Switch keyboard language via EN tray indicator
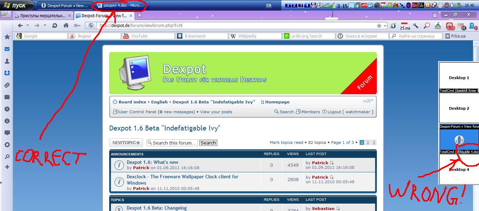This screenshot has height=211, width=479. coord(268,5)
